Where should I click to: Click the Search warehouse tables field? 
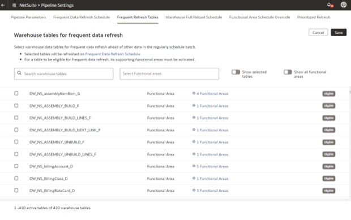[63, 74]
